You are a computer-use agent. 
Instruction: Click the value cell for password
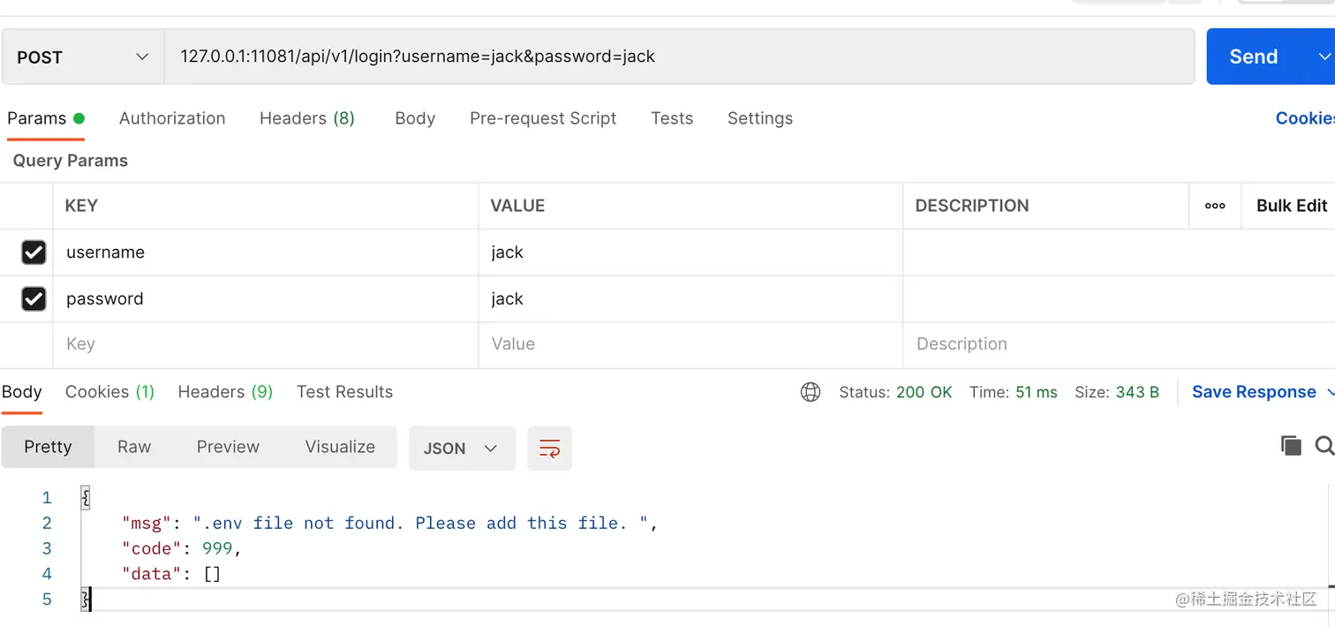click(690, 299)
